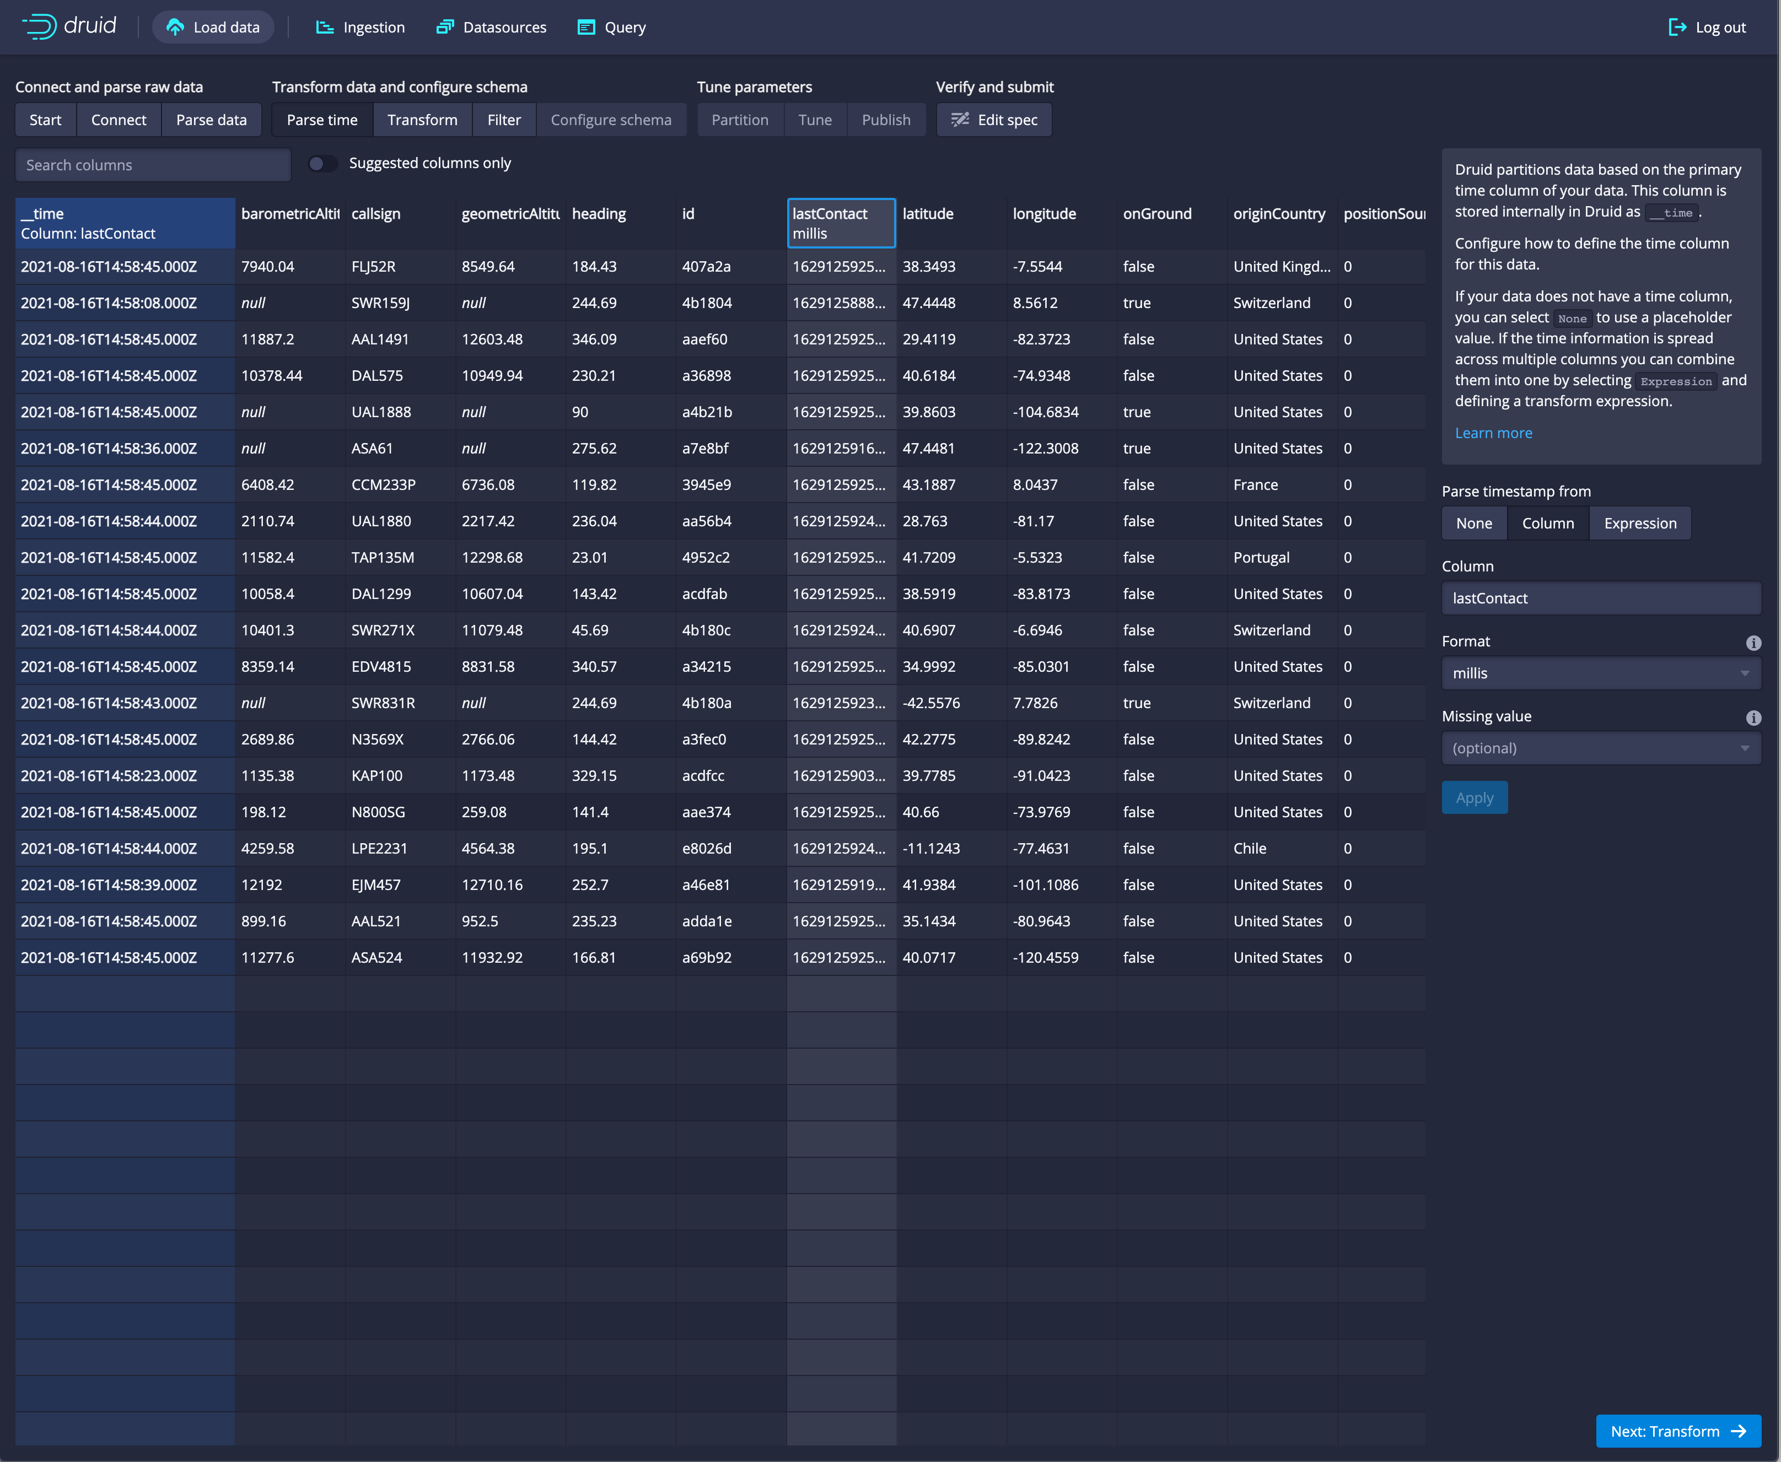Go to the Tune step

(x=815, y=120)
